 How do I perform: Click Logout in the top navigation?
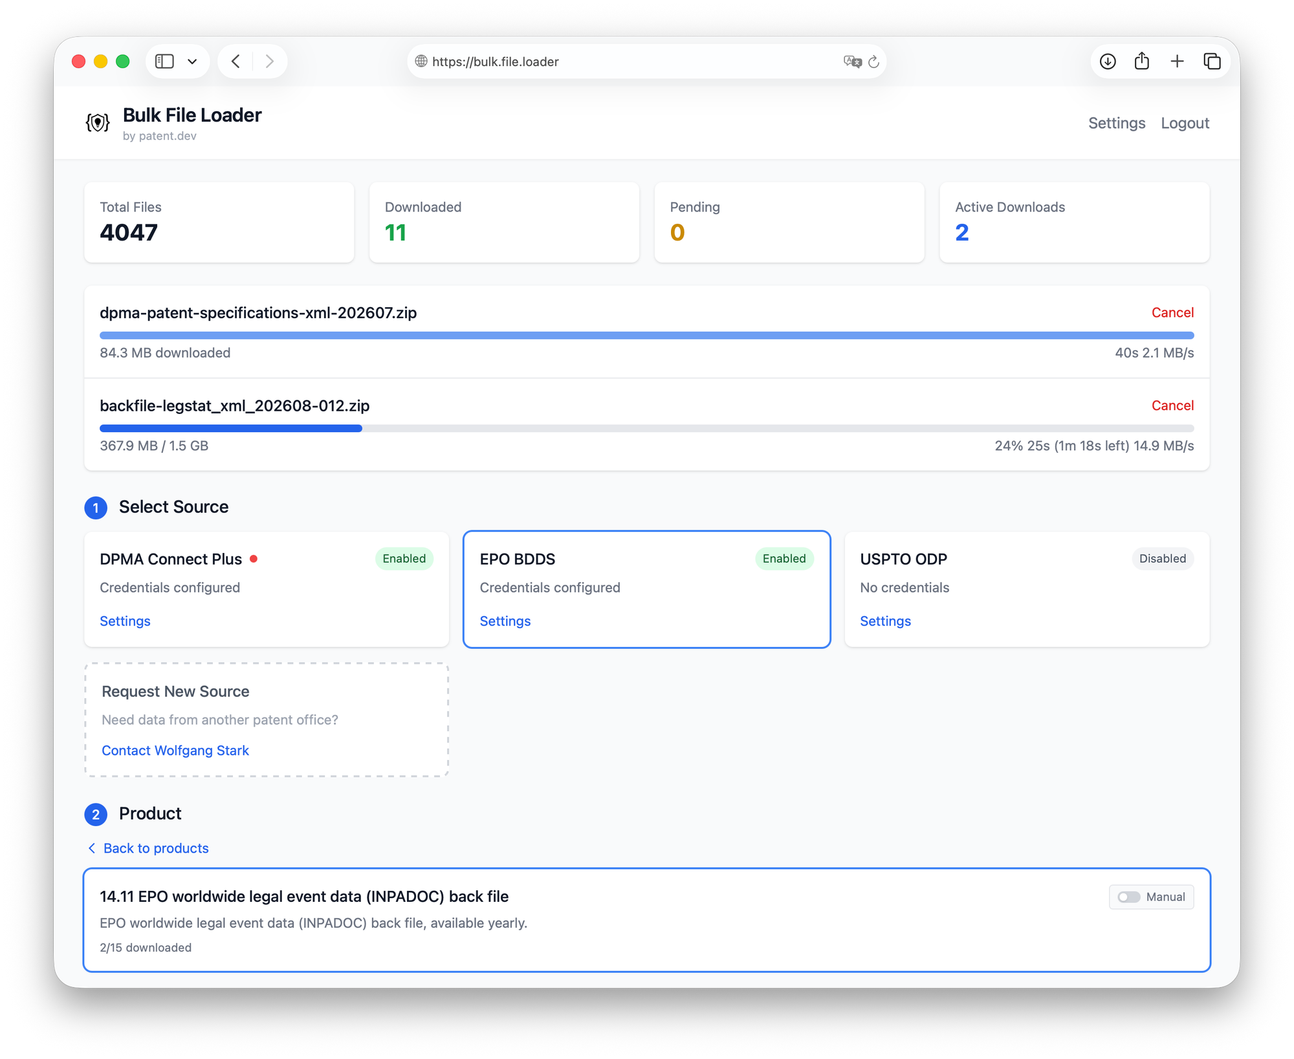[1185, 123]
